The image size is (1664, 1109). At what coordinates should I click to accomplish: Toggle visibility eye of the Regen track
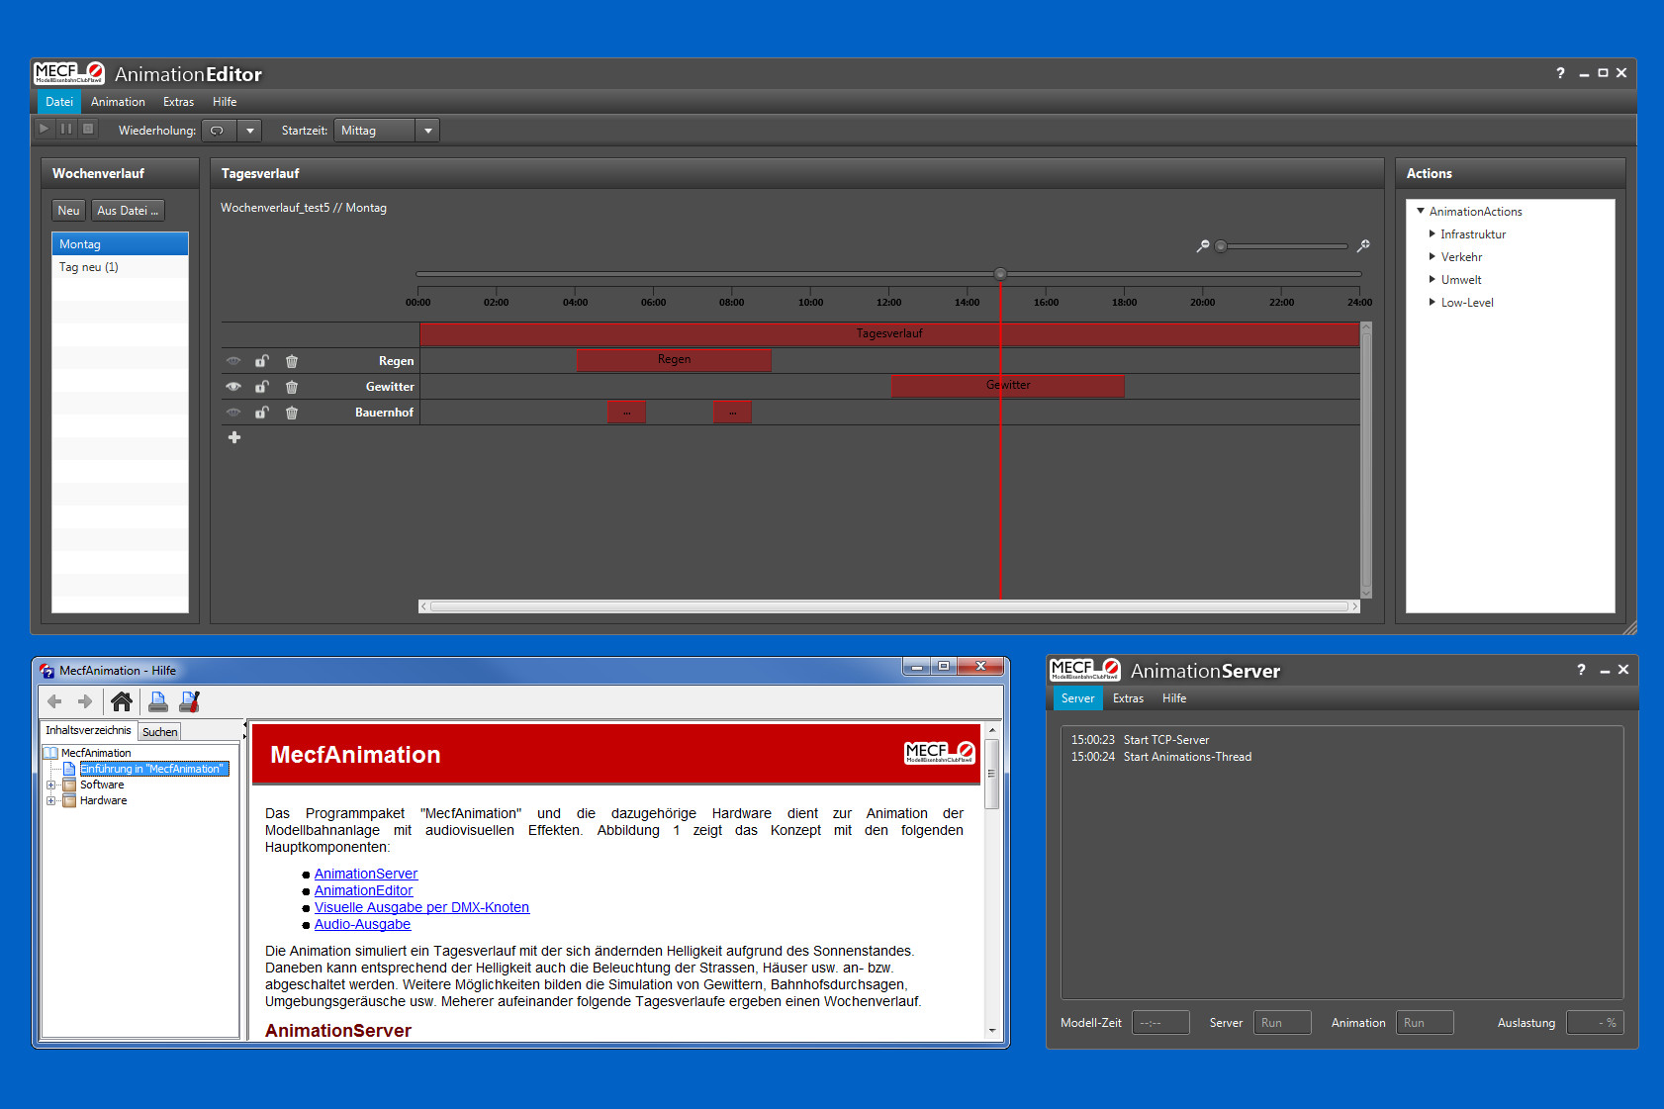click(x=233, y=361)
